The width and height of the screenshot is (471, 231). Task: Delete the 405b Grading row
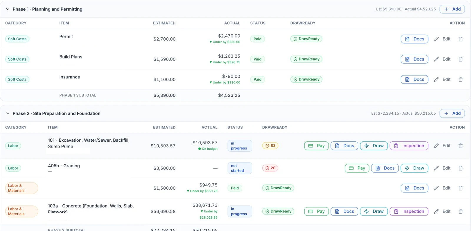pos(460,168)
